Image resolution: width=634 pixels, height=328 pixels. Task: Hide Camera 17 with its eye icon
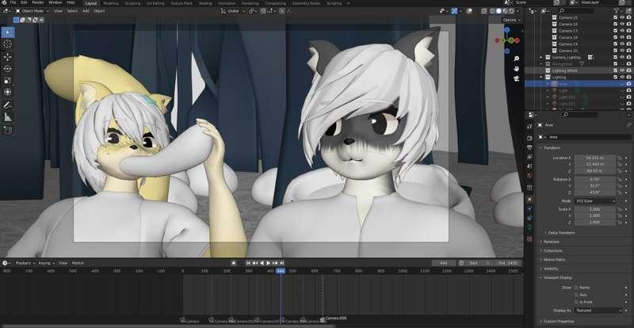coord(622,31)
